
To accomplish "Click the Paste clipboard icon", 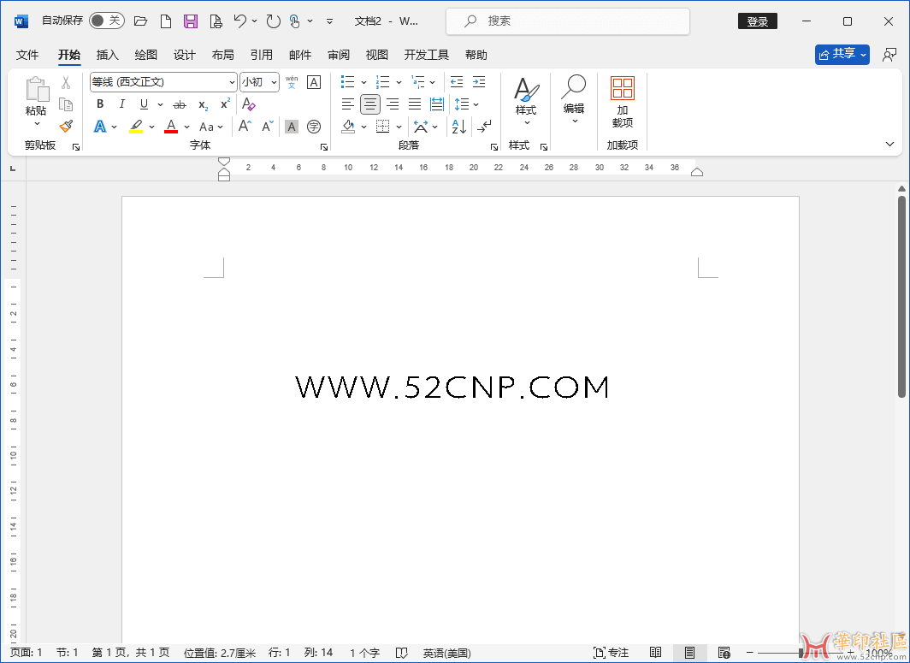I will pyautogui.click(x=37, y=90).
